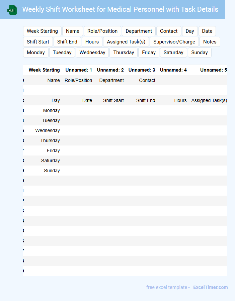Click the green XLS file icon
235x301 pixels.
coord(12,10)
